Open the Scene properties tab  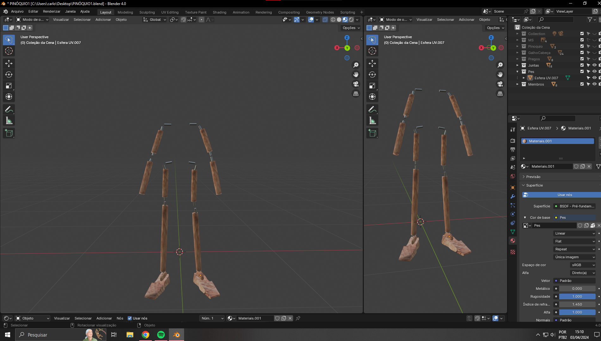point(513,167)
